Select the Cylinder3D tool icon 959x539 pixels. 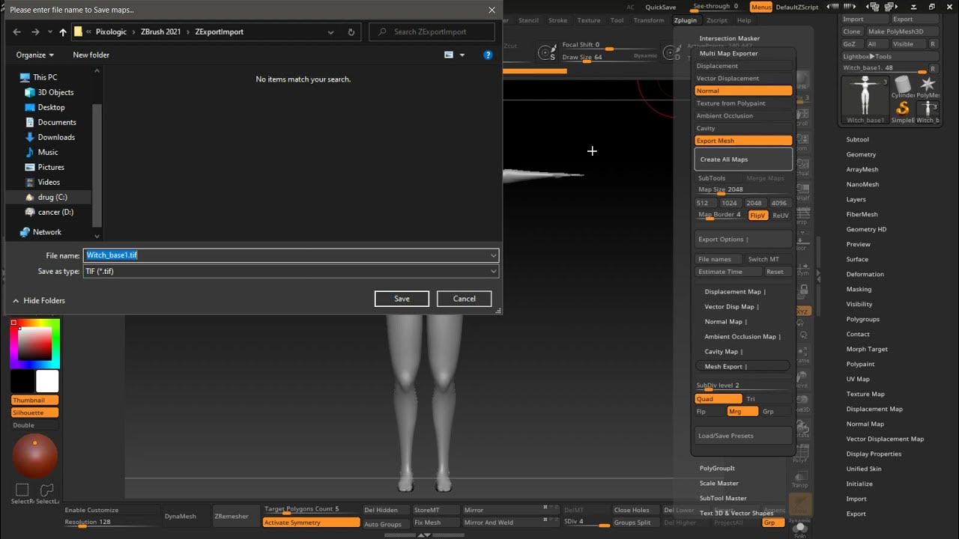[903, 86]
